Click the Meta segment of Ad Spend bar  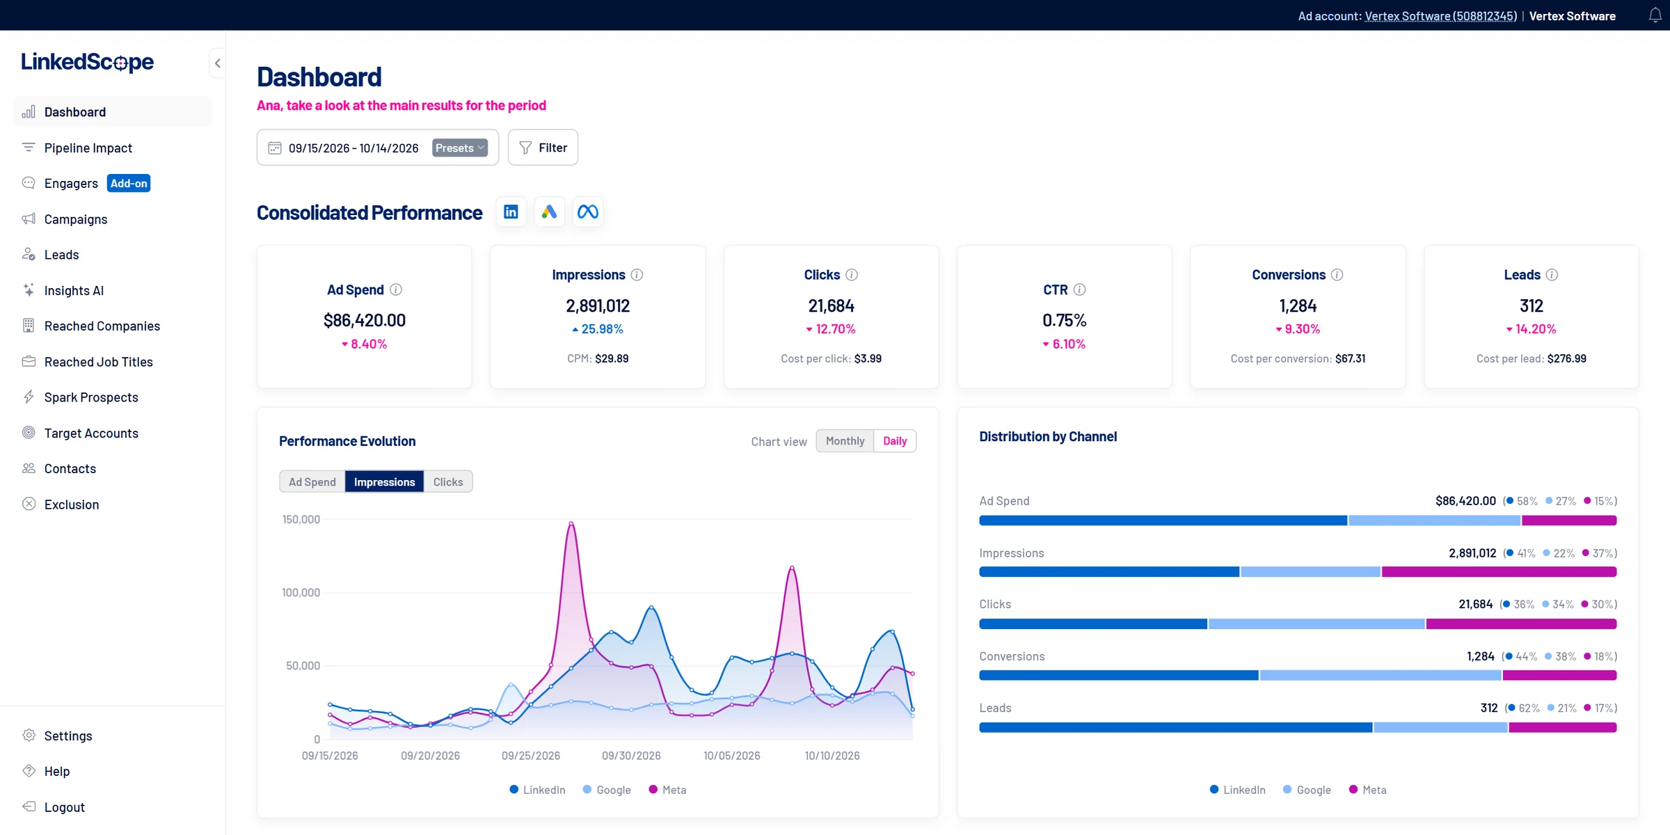click(1569, 520)
